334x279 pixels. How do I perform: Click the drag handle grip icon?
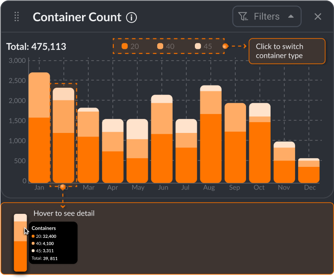[x=17, y=17]
